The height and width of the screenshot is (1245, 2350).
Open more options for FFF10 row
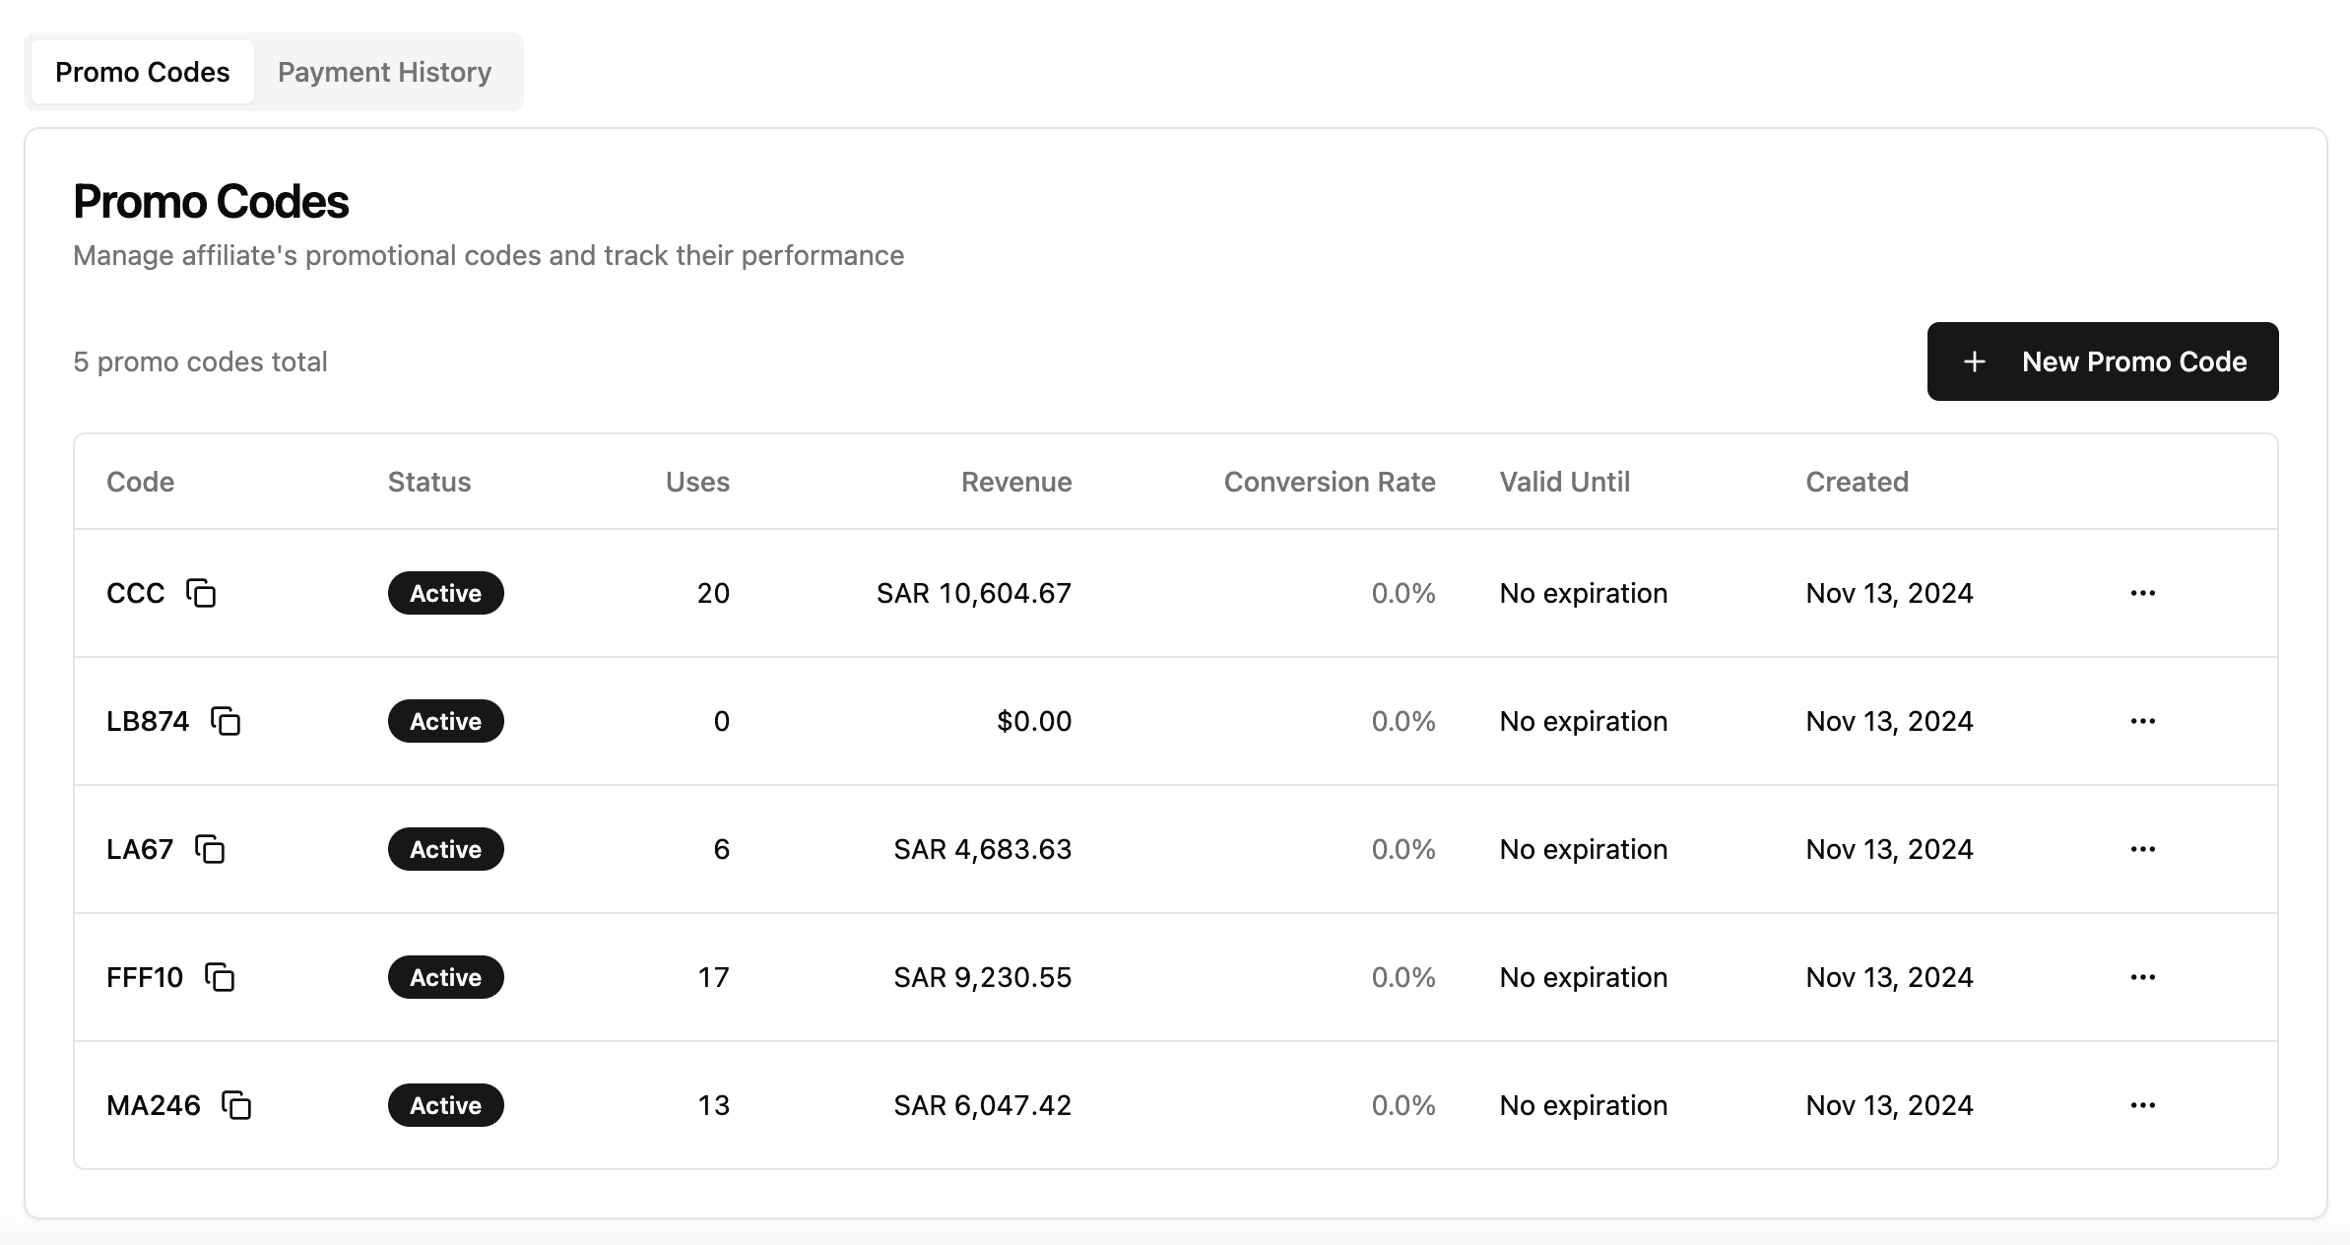2142,977
